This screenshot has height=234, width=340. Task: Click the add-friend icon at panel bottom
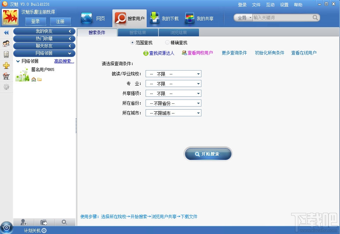tap(24, 222)
